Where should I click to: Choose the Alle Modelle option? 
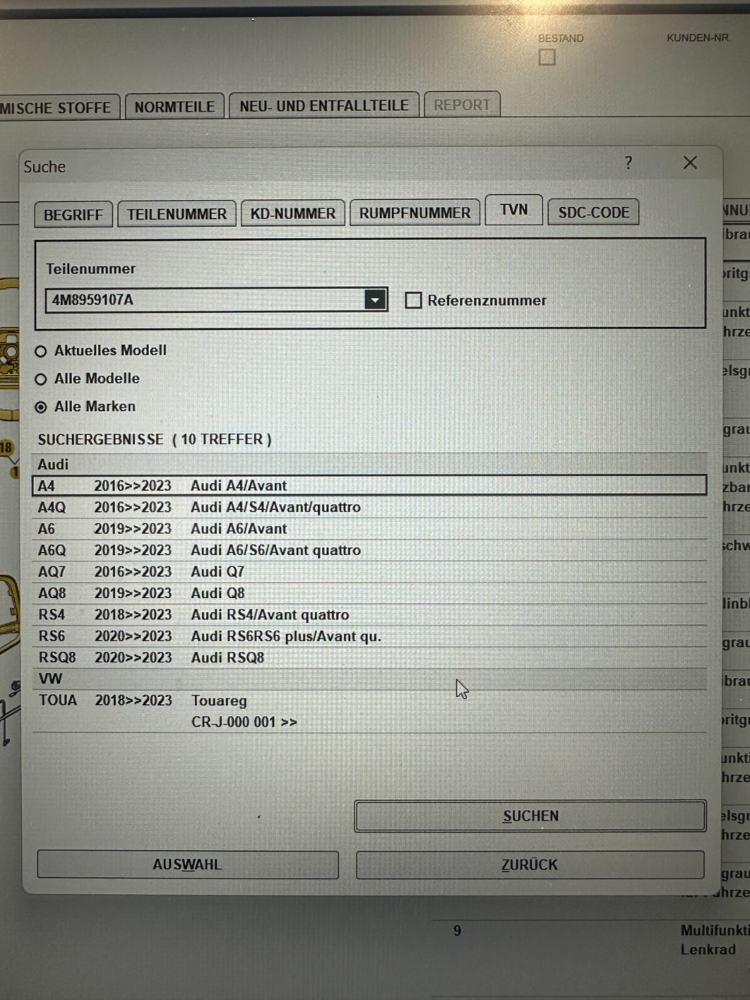pyautogui.click(x=41, y=379)
